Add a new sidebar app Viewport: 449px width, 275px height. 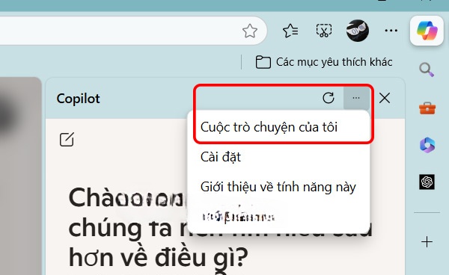427,242
